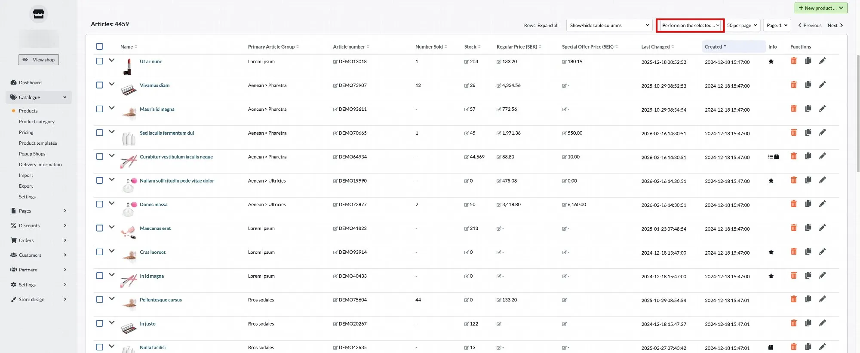Delete the In id magna product
This screenshot has height=353, width=860.
tap(794, 275)
